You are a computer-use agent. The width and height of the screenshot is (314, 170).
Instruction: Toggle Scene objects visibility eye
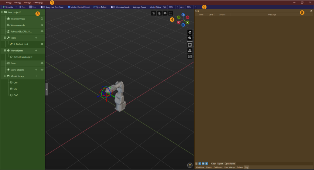click(42, 70)
